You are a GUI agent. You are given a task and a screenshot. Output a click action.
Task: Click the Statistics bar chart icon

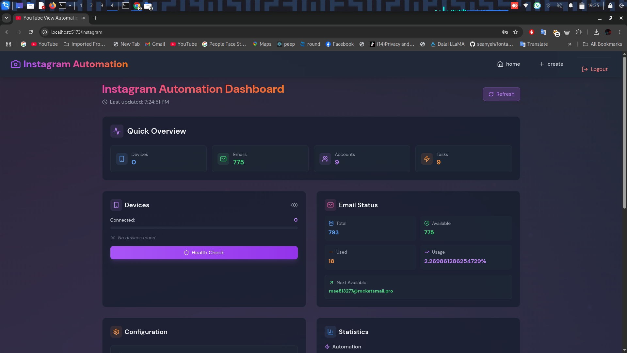pos(330,332)
